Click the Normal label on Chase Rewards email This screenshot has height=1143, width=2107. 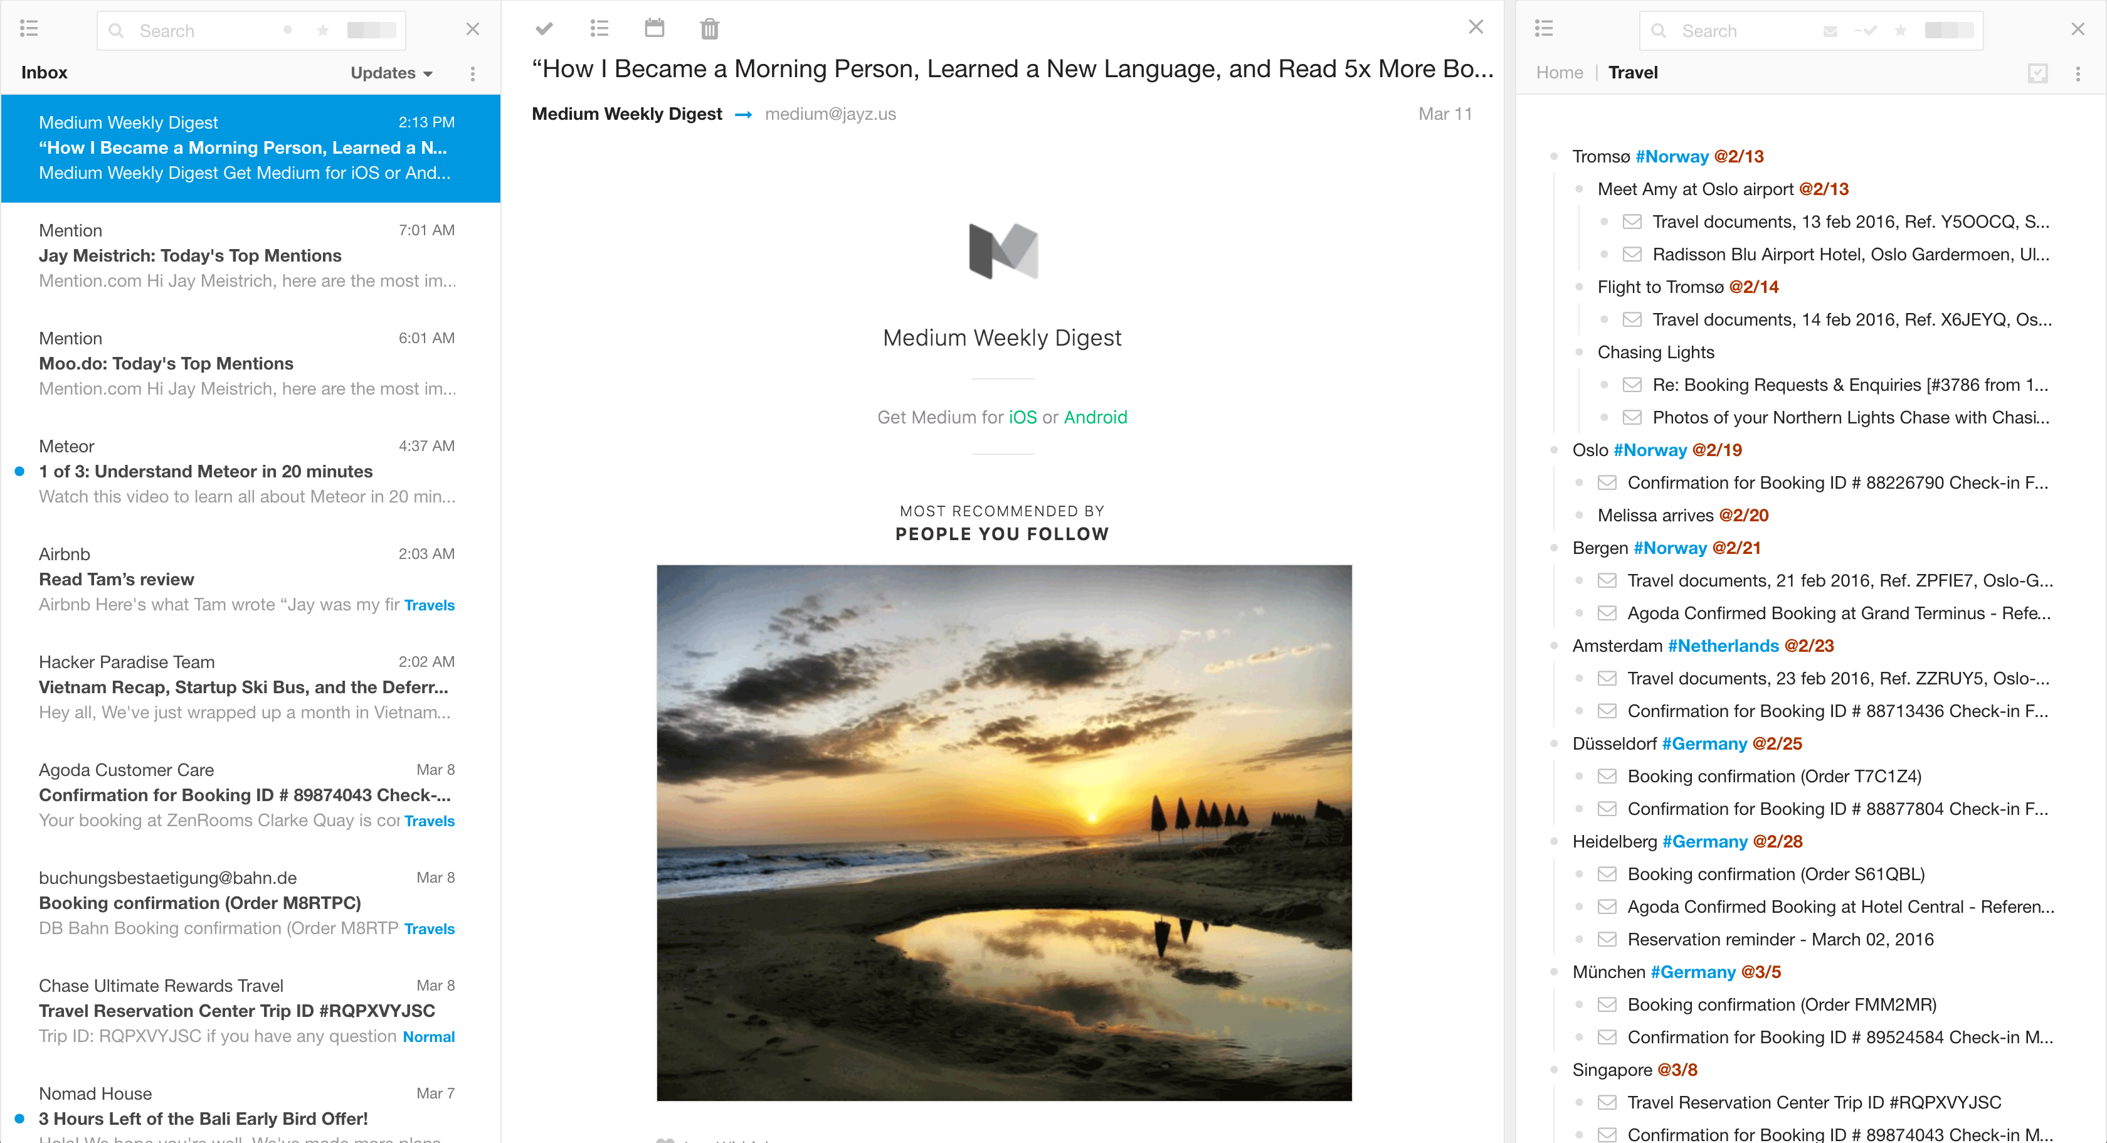[428, 1036]
